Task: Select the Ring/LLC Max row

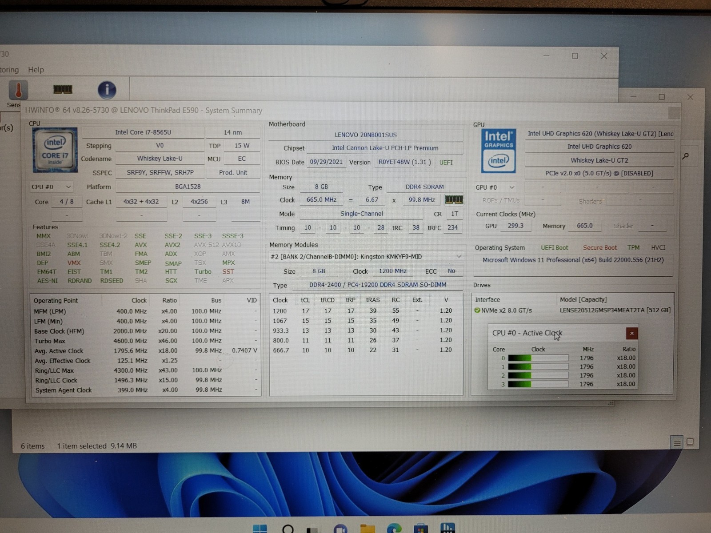Action: [x=145, y=370]
